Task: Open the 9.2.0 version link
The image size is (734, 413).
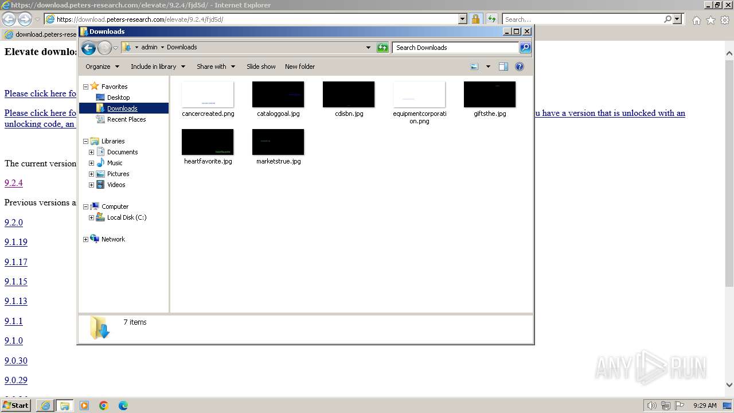Action: tap(14, 223)
